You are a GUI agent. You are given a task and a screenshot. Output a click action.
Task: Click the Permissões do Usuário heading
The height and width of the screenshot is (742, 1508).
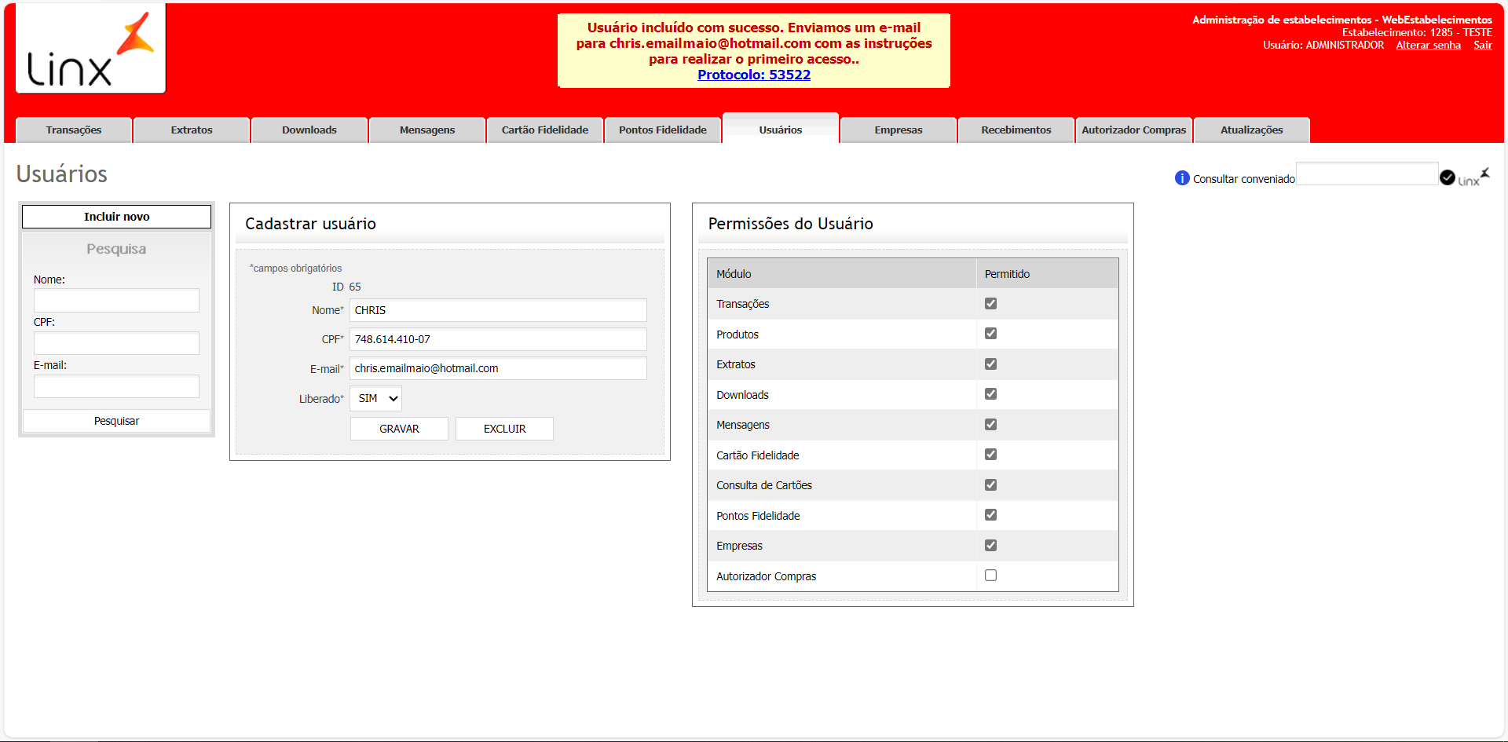pyautogui.click(x=790, y=224)
